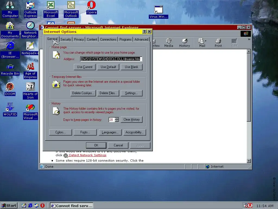Open temporary files Settings
This screenshot has width=278, height=209.
pyautogui.click(x=132, y=93)
